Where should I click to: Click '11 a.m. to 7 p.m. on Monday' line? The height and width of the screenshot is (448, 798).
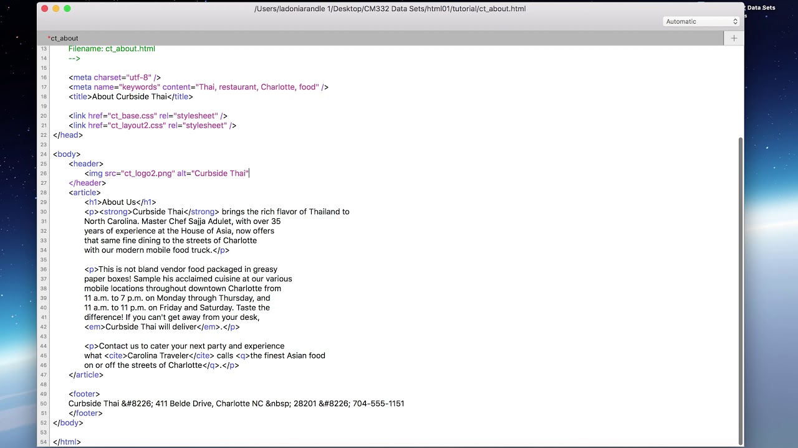(178, 298)
